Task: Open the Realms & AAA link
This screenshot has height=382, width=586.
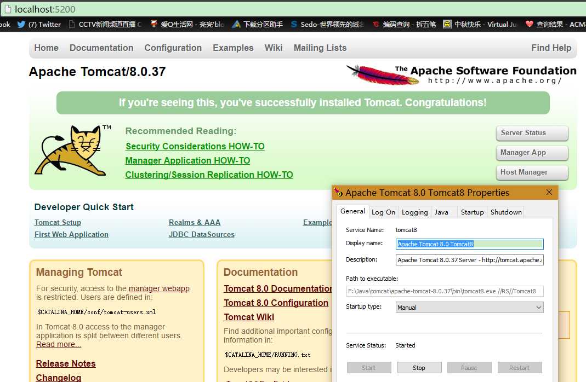Action: (195, 222)
